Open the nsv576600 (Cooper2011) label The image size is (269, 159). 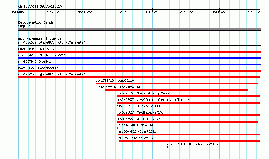click(38, 68)
